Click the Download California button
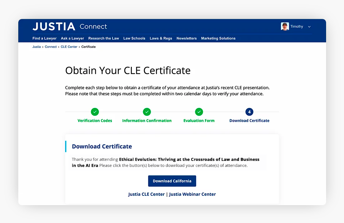Image resolution: width=344 pixels, height=223 pixels. (172, 181)
